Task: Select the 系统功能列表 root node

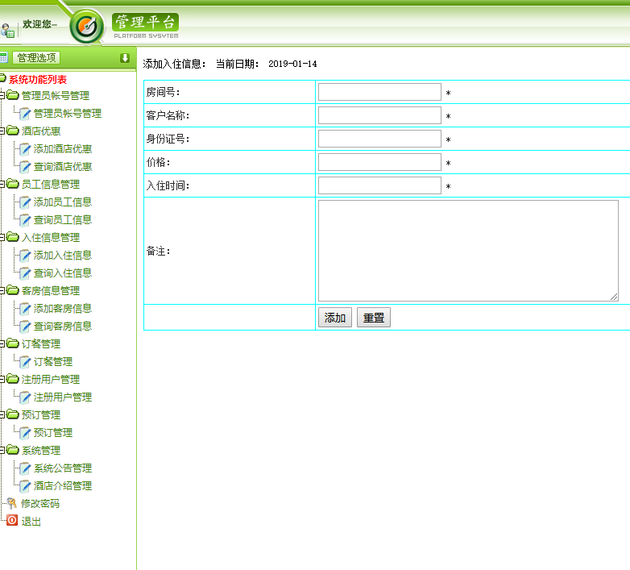Action: click(38, 80)
